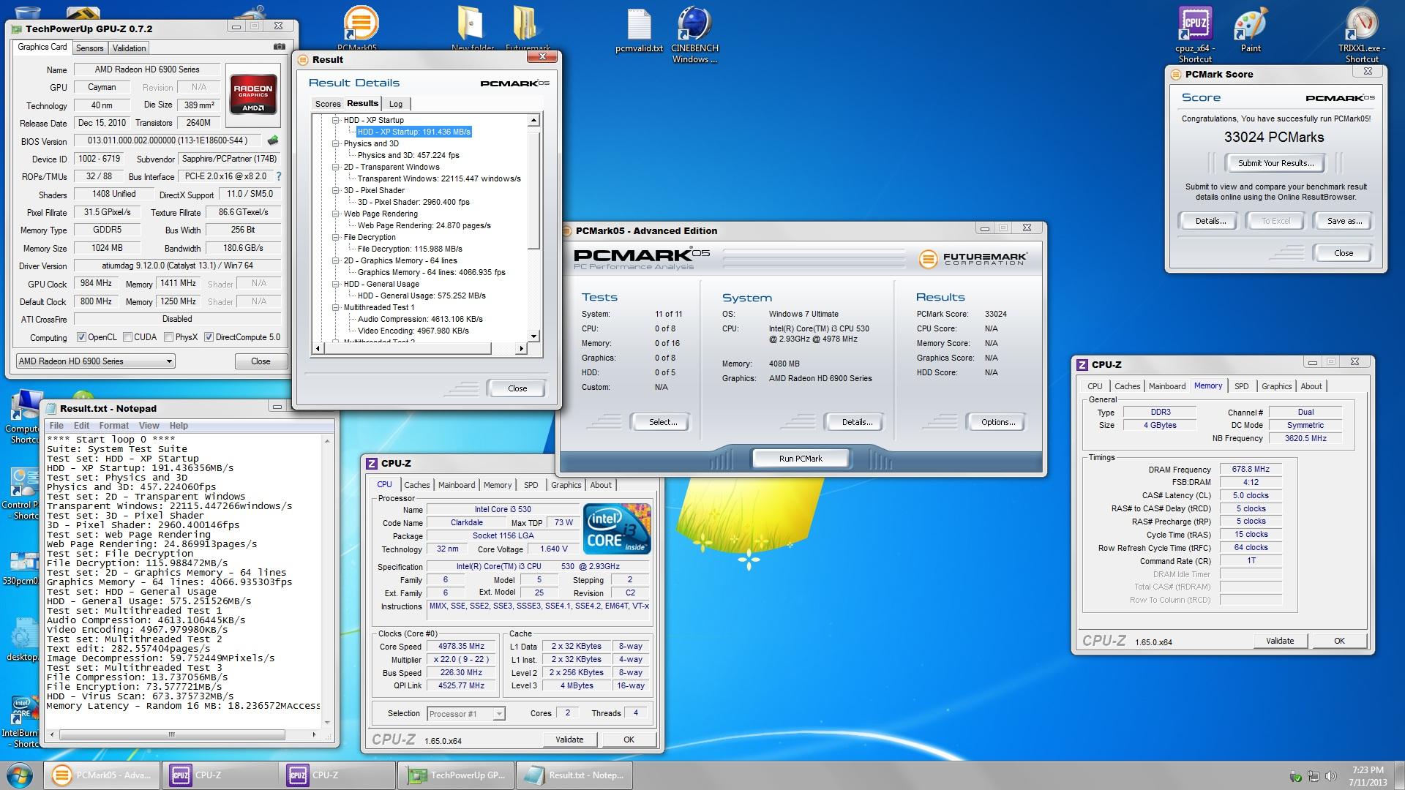Screen dimensions: 1405x790
Task: Collapse the 3D - Pixel Shader node
Action: (336, 190)
